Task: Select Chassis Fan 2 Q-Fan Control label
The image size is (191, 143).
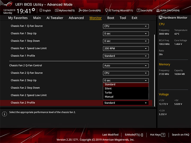Action: (25, 65)
